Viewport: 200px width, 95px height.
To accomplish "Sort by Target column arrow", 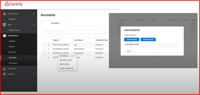I will pyautogui.click(x=59, y=40).
